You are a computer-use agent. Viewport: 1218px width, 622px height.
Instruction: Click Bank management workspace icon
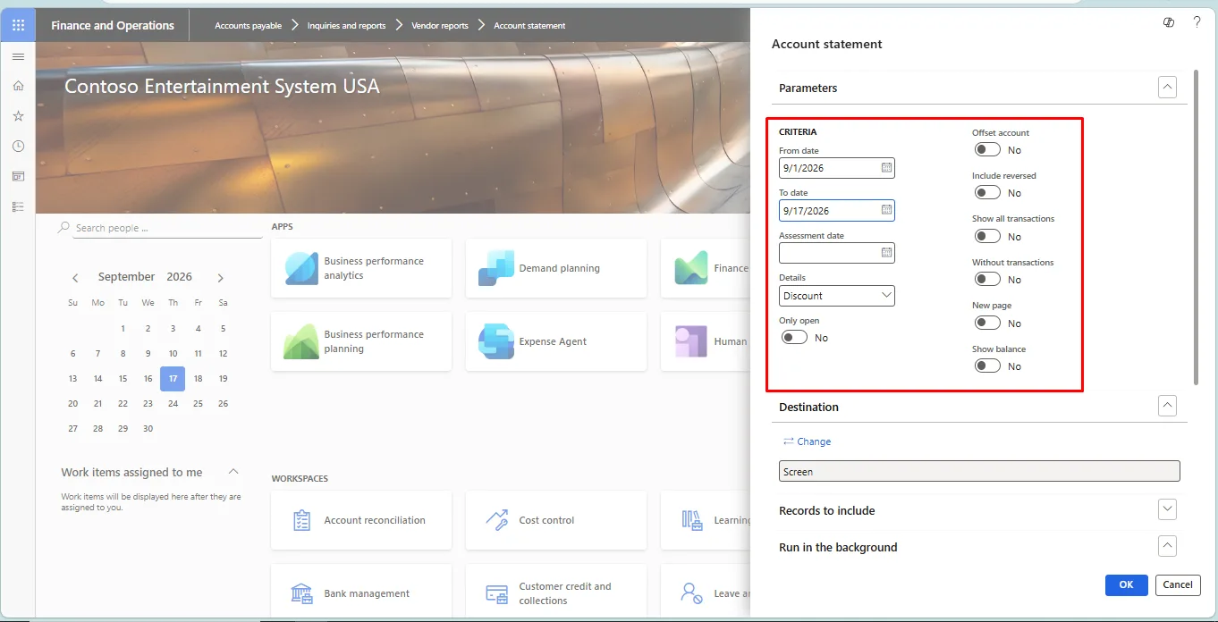[x=302, y=593]
